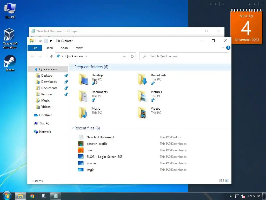Click the 12:05 PM taskbar clock
Screen dimensions: 266x200
pyautogui.click(x=254, y=196)
